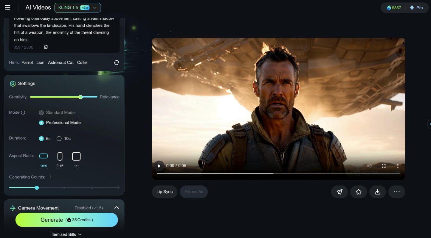
Task: Refresh the prompt hints
Action: point(117,62)
